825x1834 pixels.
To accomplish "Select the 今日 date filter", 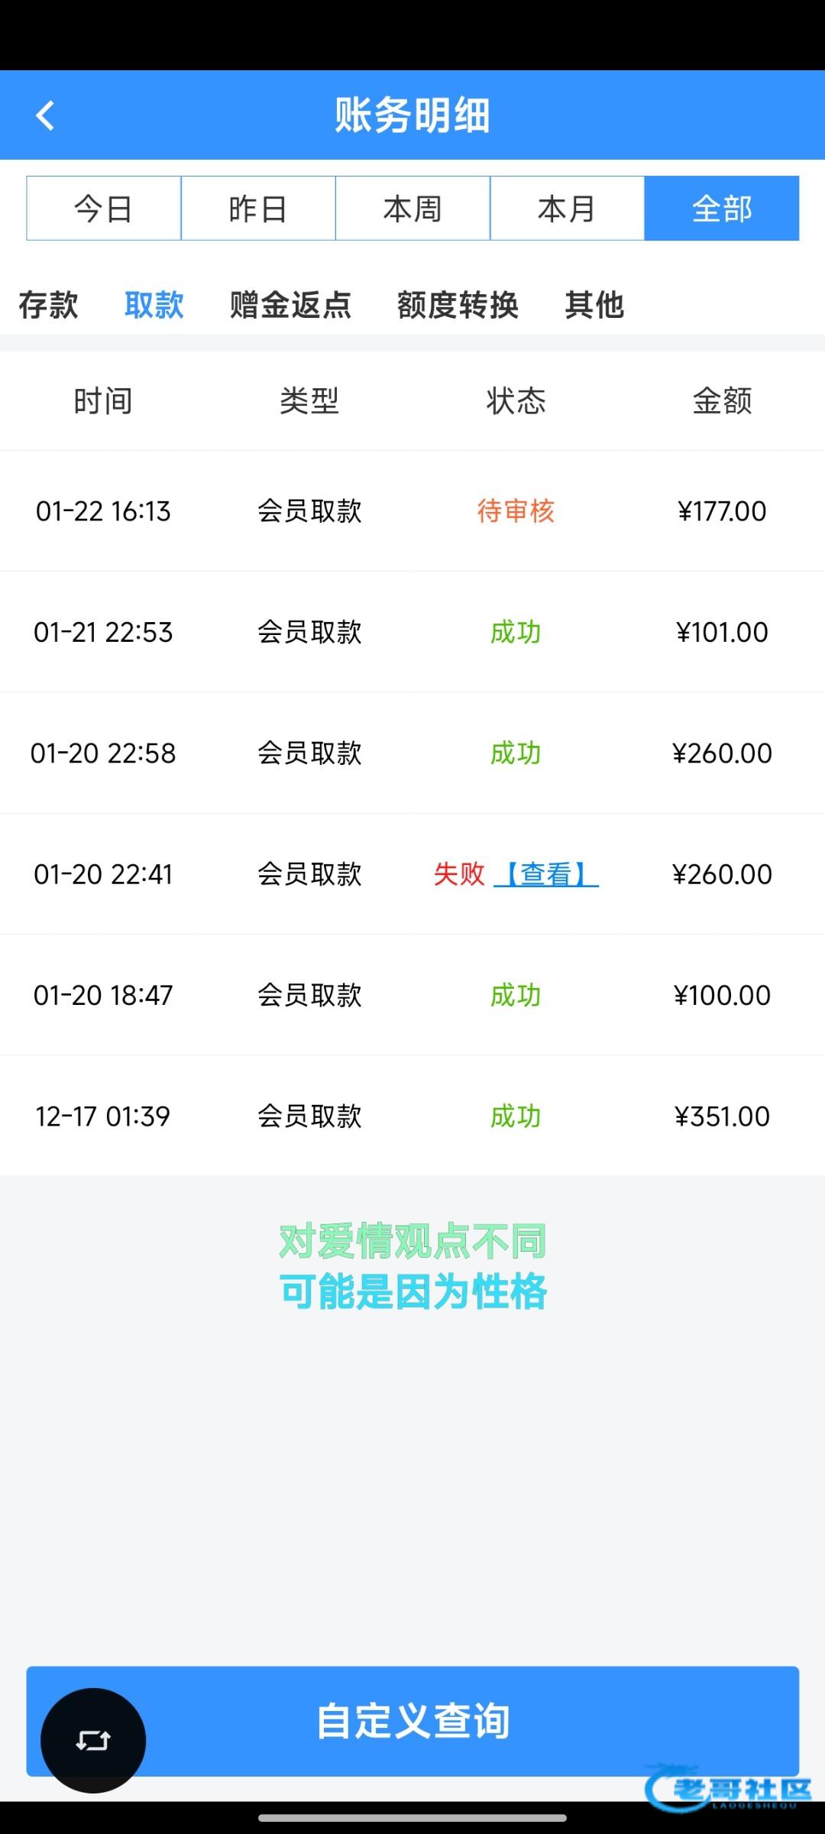I will coord(104,209).
